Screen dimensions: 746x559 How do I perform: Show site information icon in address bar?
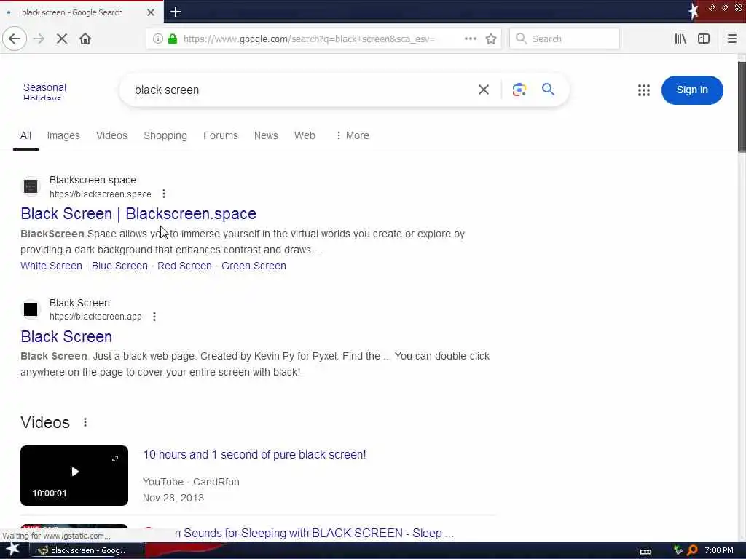click(157, 39)
